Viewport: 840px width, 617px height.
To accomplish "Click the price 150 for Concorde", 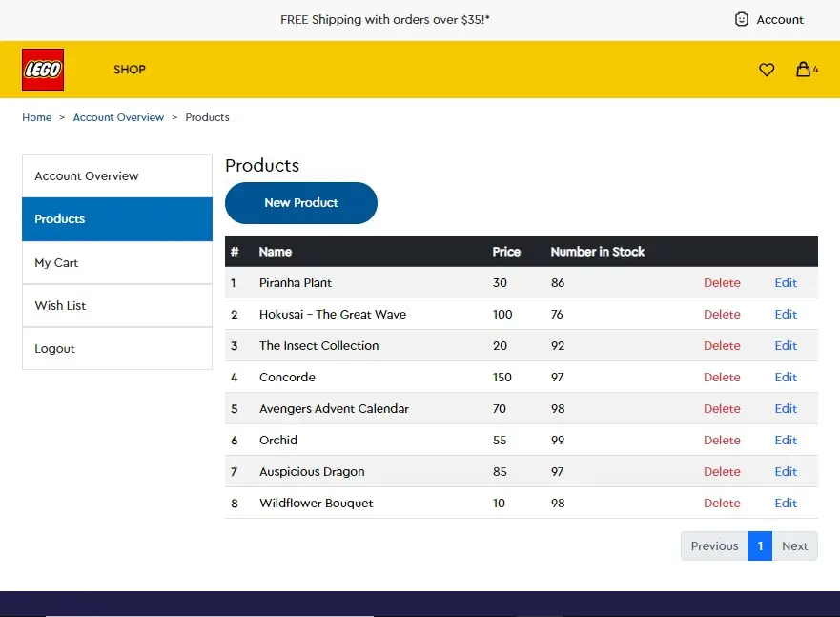I will tap(502, 378).
